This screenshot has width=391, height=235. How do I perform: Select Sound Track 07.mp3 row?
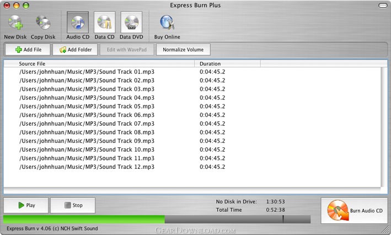tap(192, 124)
